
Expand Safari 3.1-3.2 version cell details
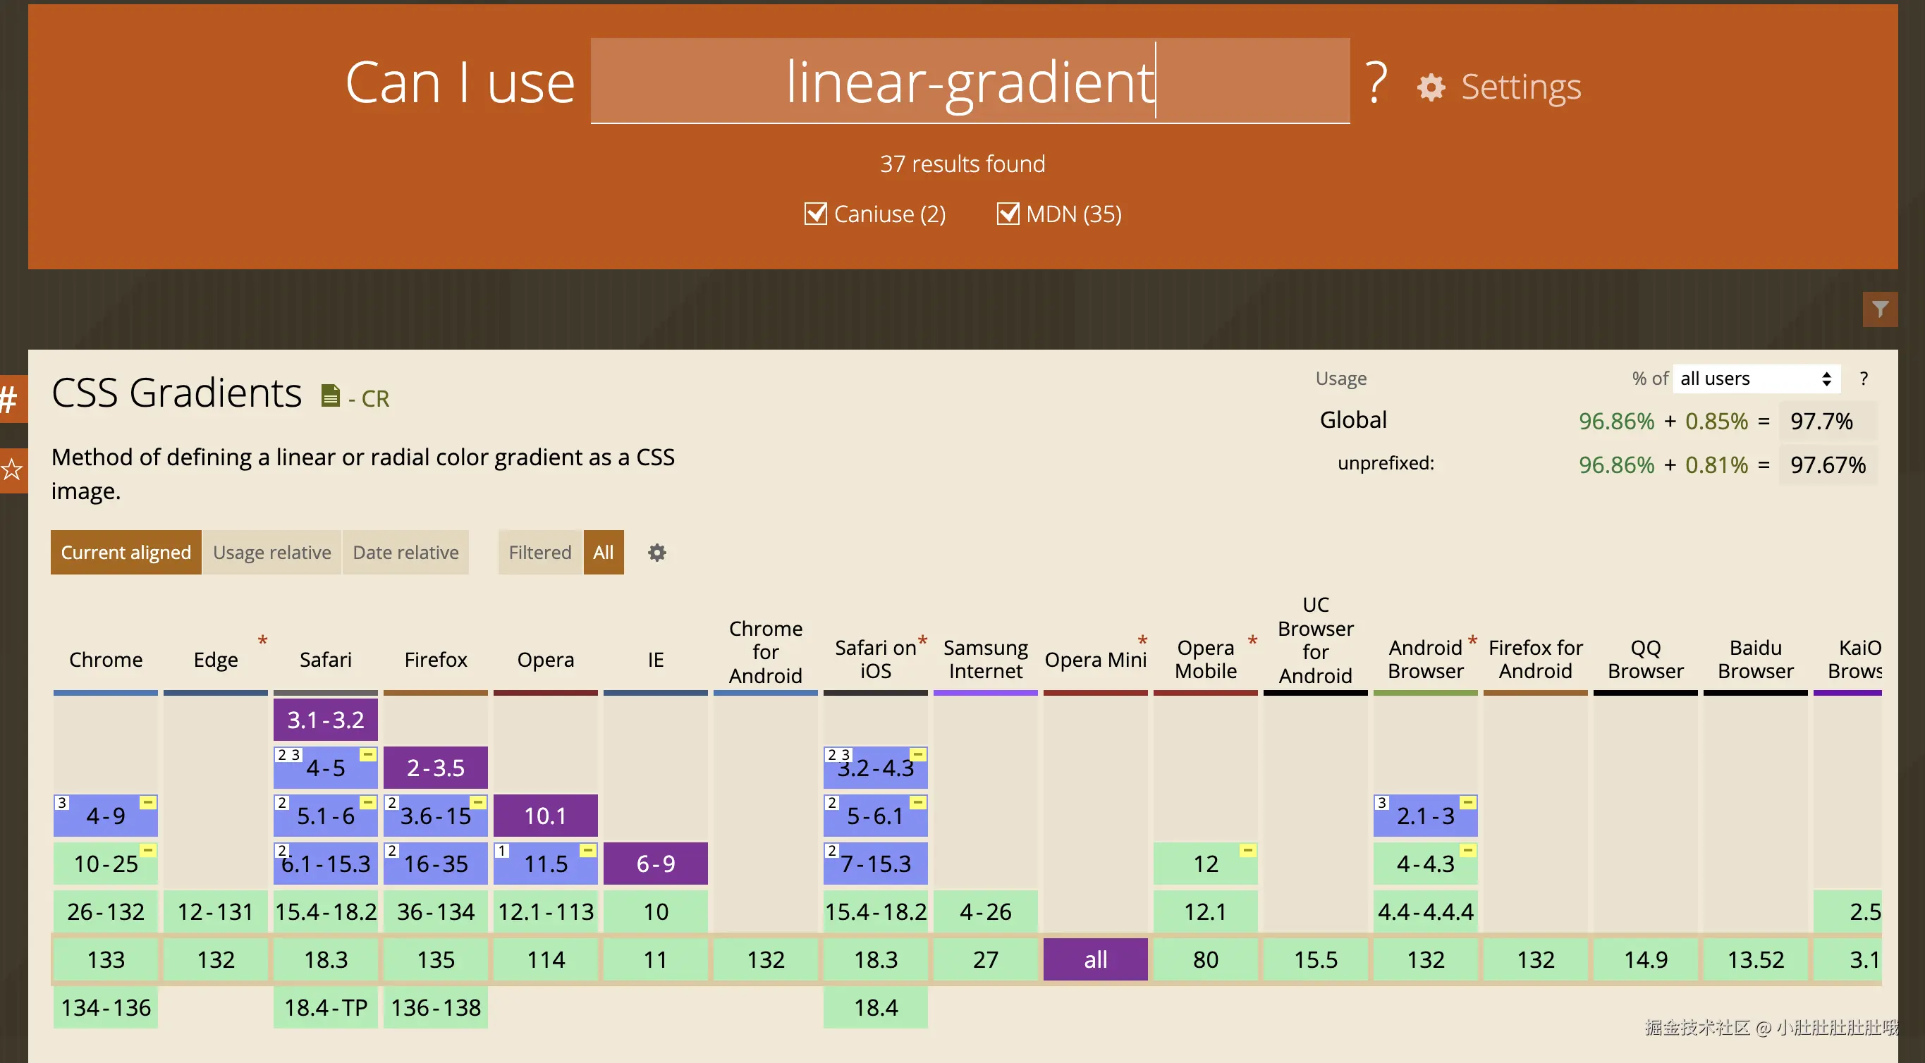coord(325,720)
